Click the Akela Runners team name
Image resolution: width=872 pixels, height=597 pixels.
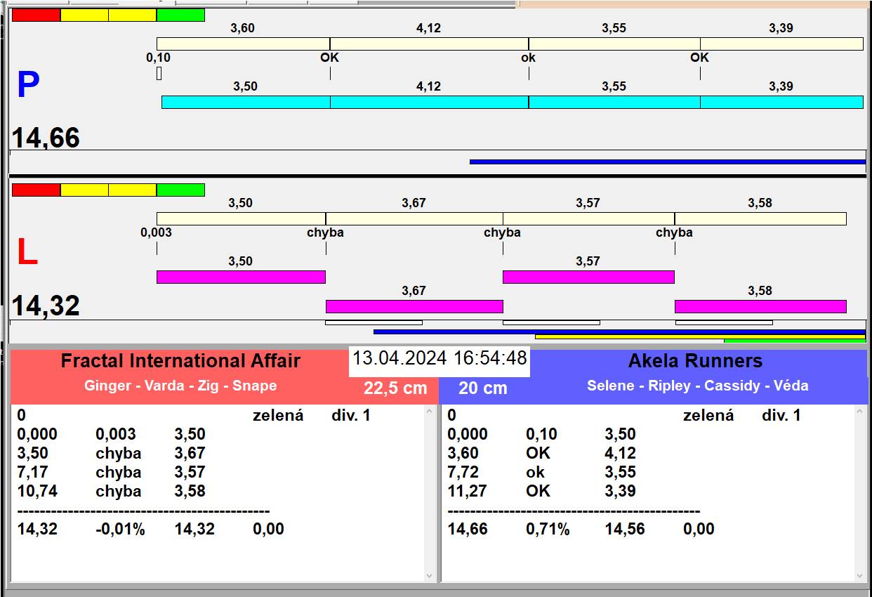(695, 361)
